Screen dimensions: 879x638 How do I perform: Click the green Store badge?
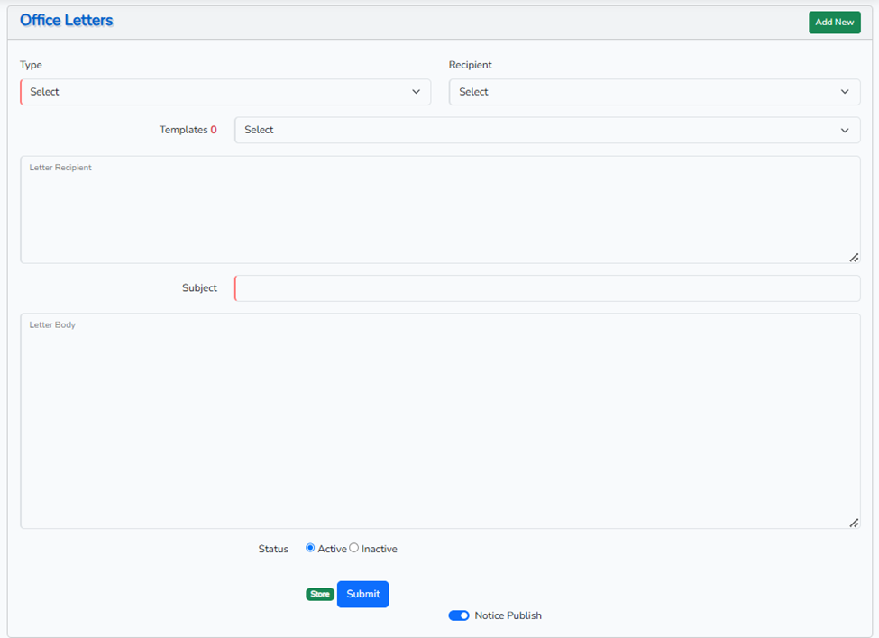pos(320,595)
